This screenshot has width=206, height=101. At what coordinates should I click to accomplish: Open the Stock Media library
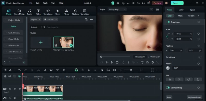point(19,12)
